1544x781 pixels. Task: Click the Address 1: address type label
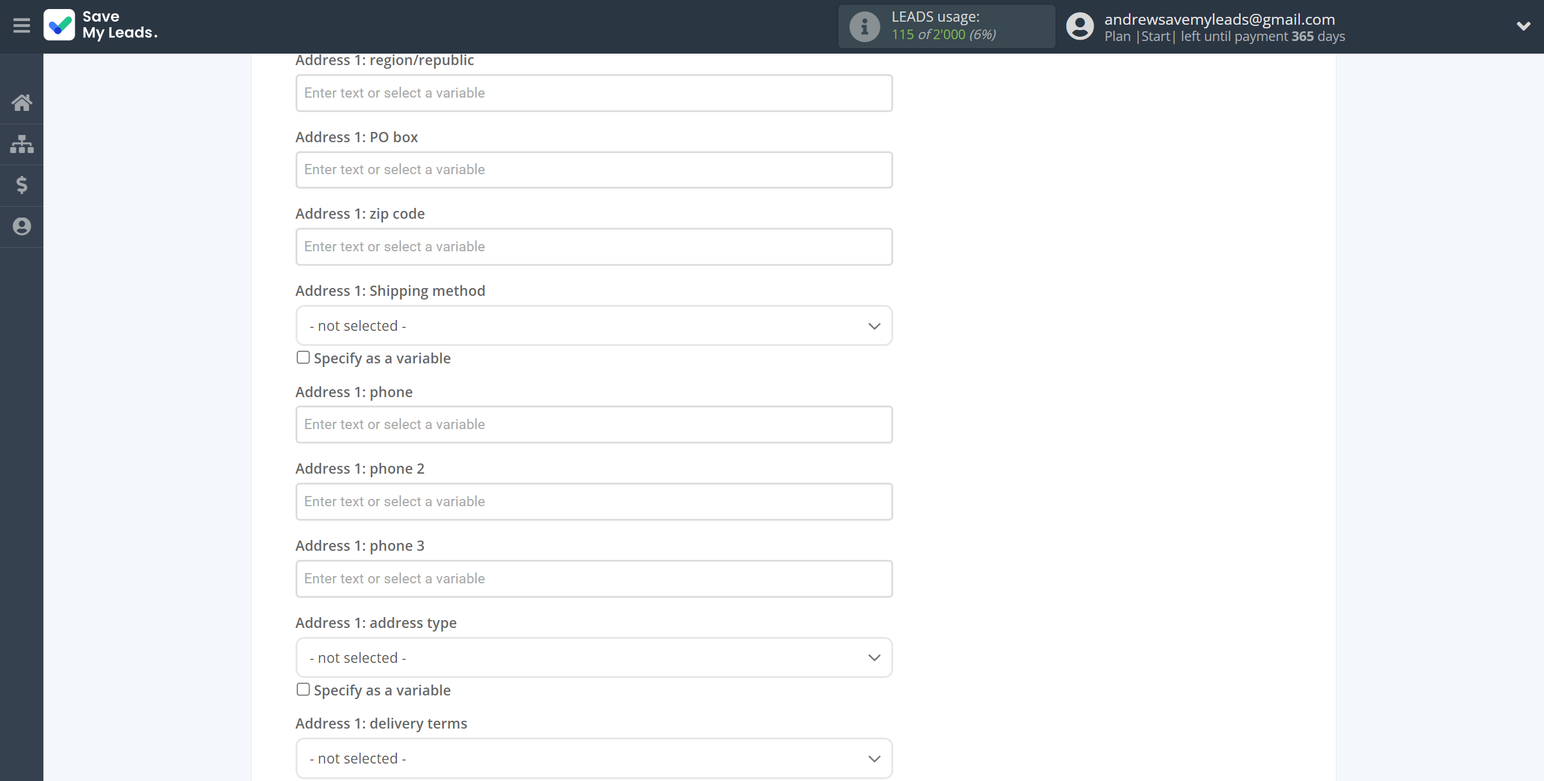point(376,623)
